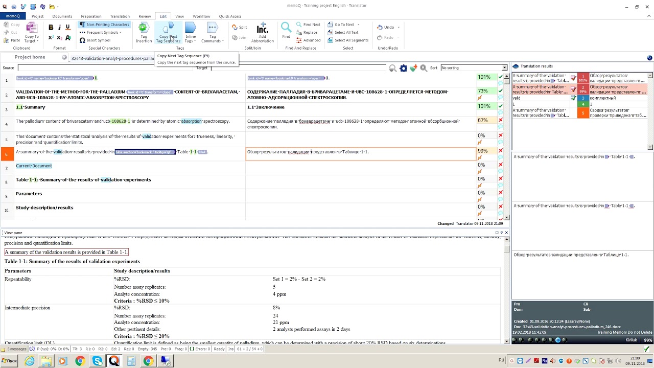Screen dimensions: 654x368
Task: Toggle Non-Printing Characters display
Action: (x=104, y=25)
